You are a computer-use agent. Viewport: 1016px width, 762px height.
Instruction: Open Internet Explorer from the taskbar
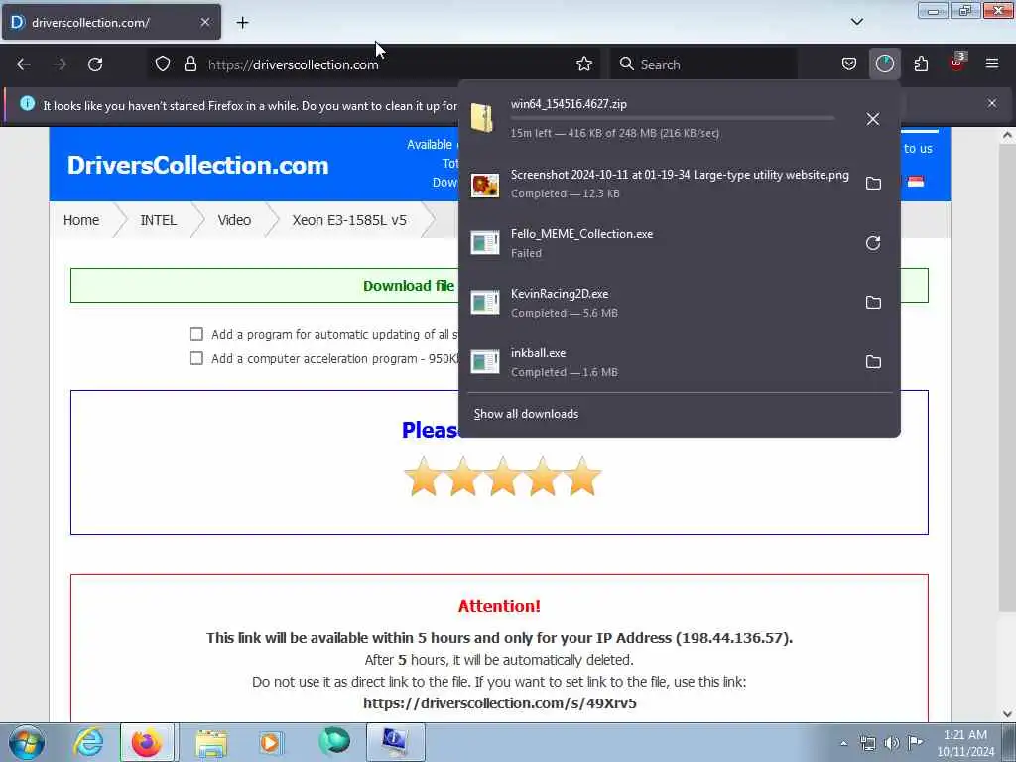(x=88, y=742)
